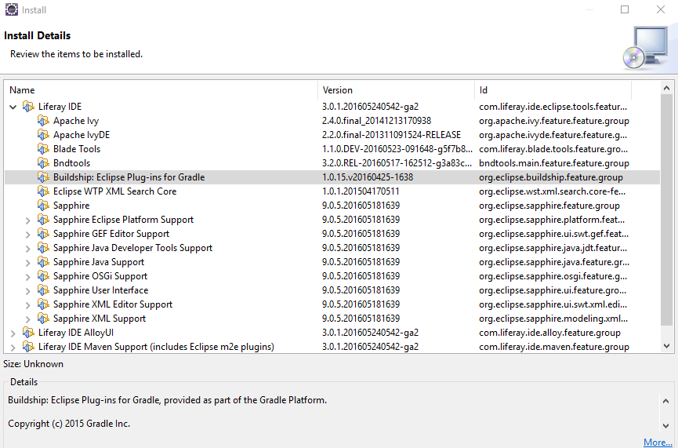Image resolution: width=678 pixels, height=448 pixels.
Task: Select Liferay IDE Maven Support row
Action: pos(332,347)
